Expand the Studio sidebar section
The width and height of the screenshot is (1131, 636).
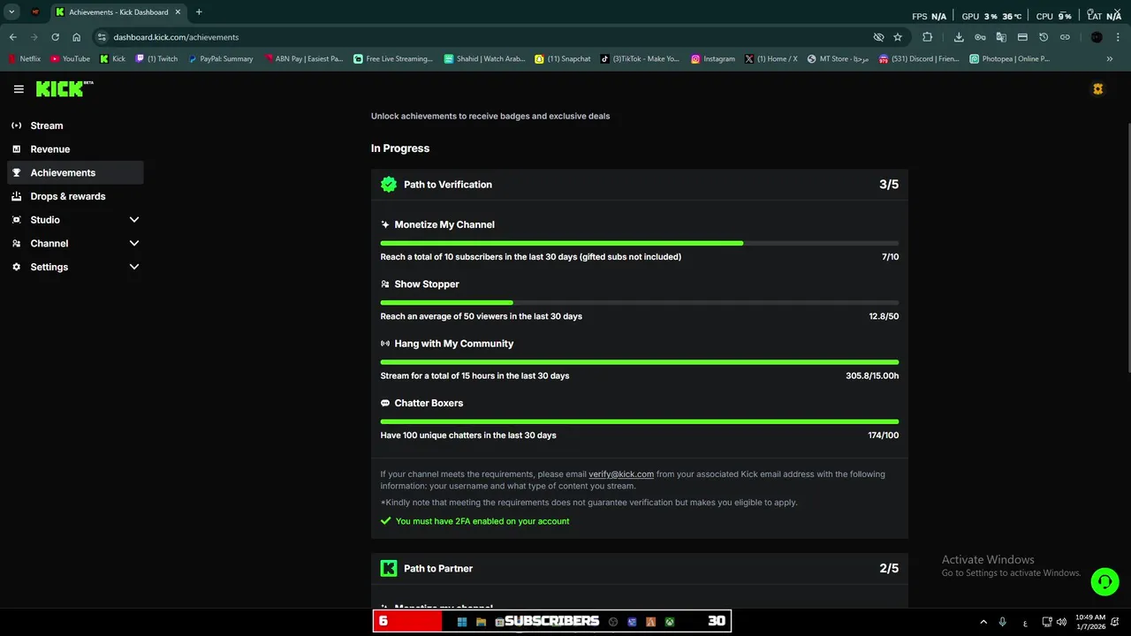[x=134, y=220]
